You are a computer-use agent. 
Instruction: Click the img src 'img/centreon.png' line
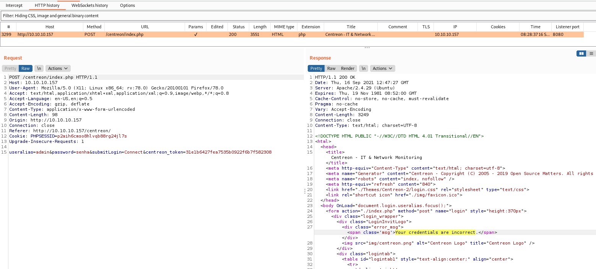[438, 243]
